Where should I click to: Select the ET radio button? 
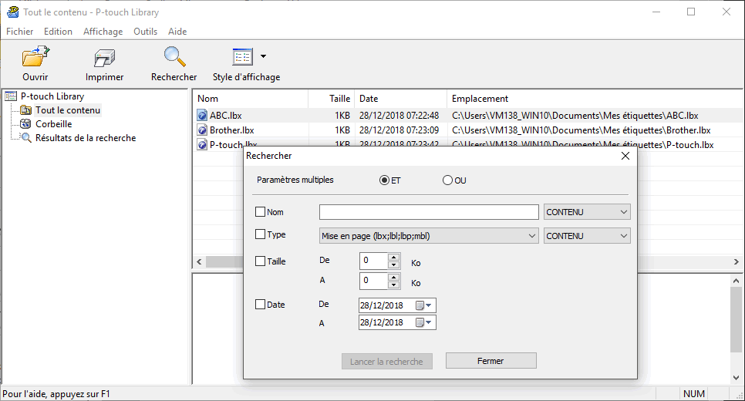[x=384, y=180]
